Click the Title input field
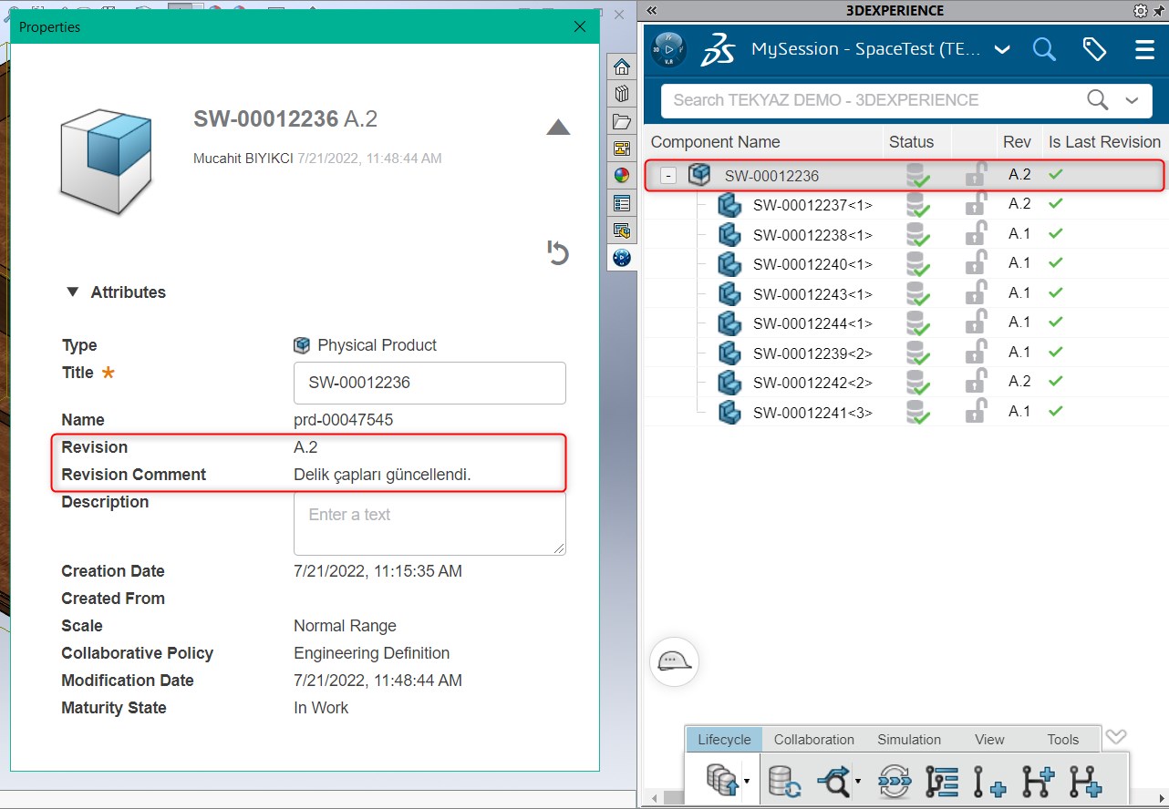 [x=429, y=383]
